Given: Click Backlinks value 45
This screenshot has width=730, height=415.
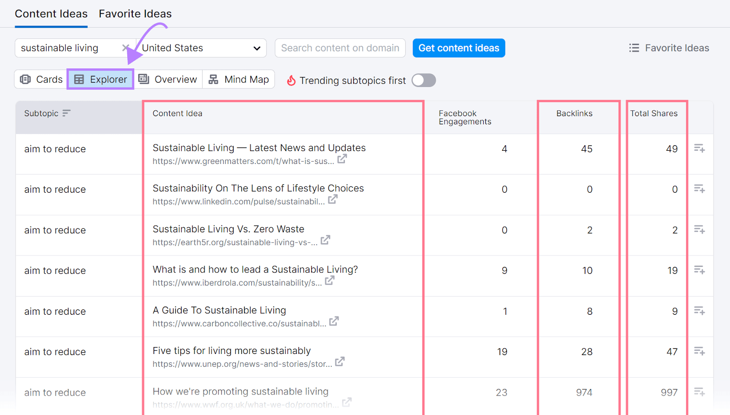Looking at the screenshot, I should pos(587,149).
